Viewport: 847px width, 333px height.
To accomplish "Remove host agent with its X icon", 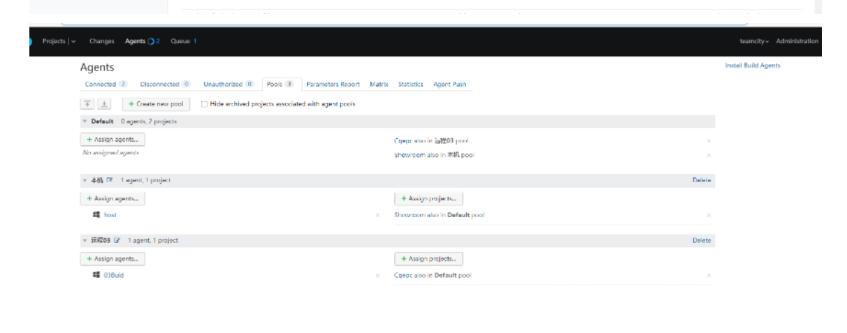I will pos(377,215).
